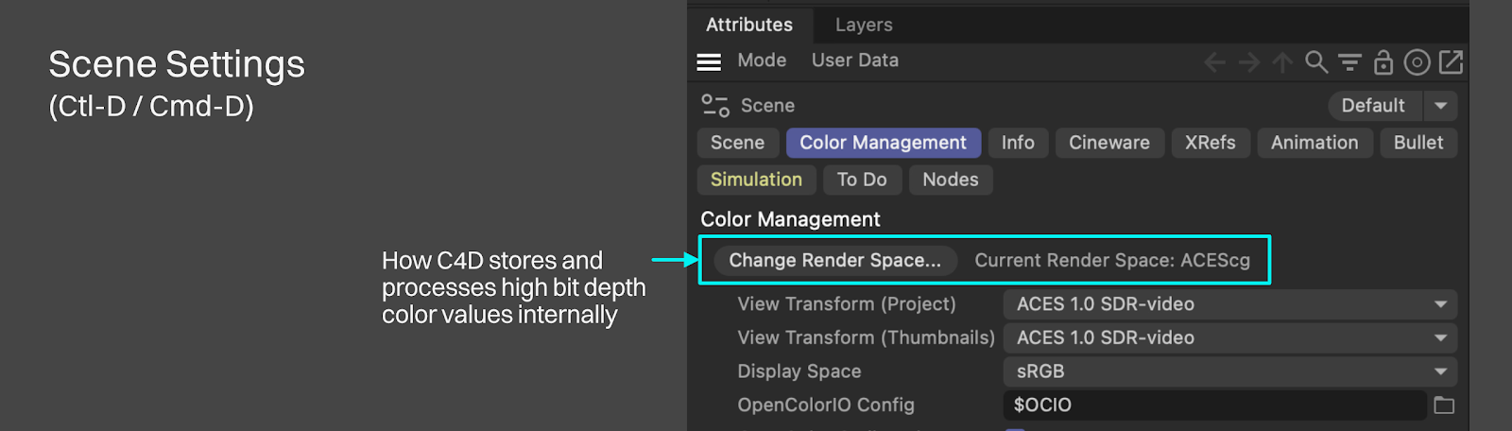The height and width of the screenshot is (431, 1512).
Task: Open the User Data menu
Action: pos(855,60)
